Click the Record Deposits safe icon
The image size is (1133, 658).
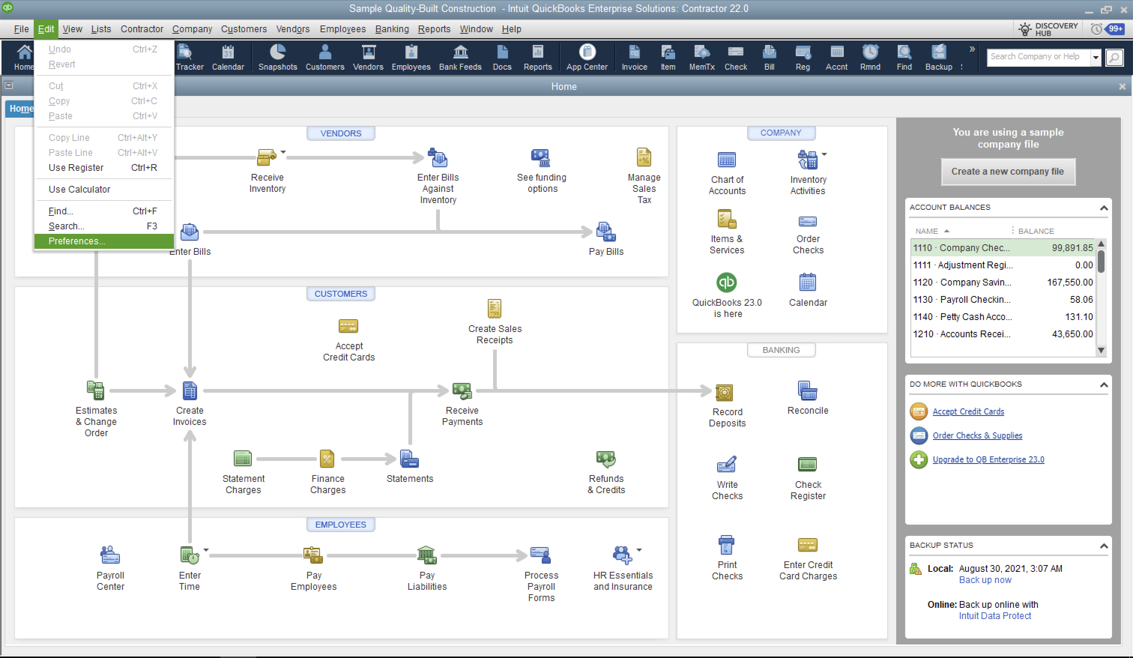(724, 393)
